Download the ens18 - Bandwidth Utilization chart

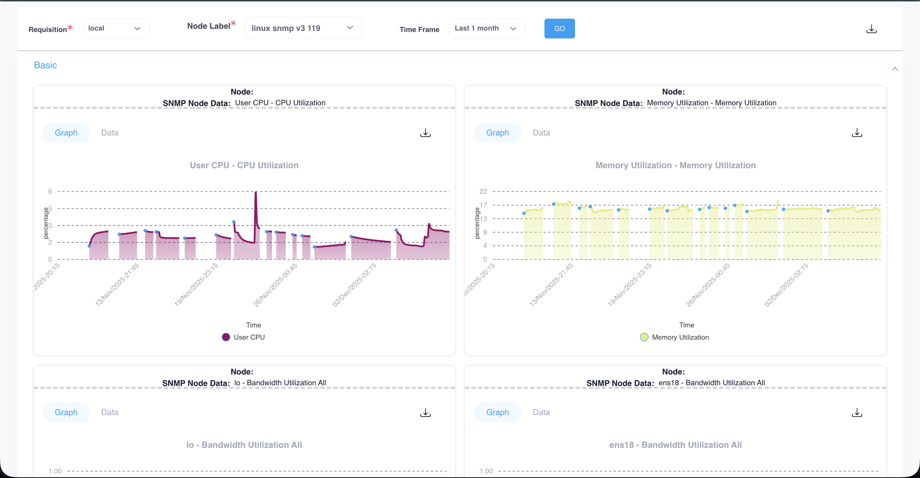point(857,412)
